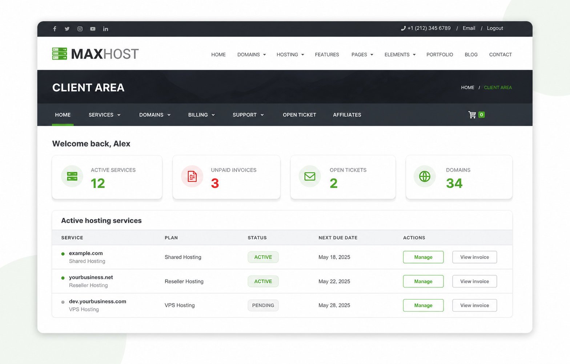The height and width of the screenshot is (364, 570).
Task: View invoice for dev.yourbusiness.com
Action: pyautogui.click(x=474, y=305)
